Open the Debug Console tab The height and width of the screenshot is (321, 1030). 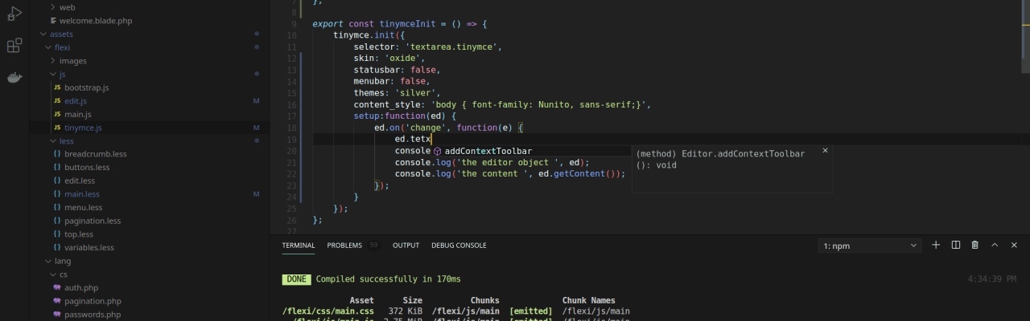(459, 246)
